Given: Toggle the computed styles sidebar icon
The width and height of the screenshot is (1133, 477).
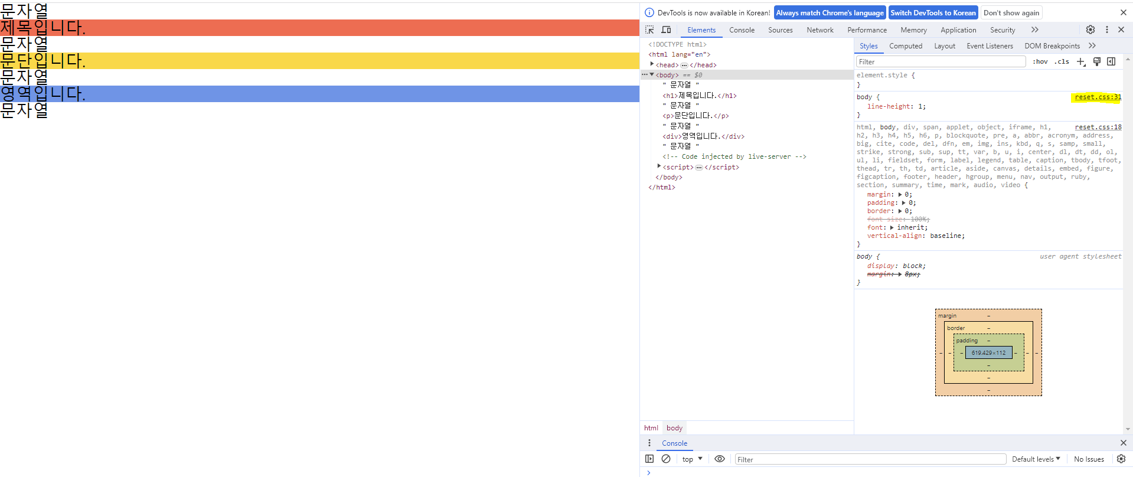Looking at the screenshot, I should point(1111,61).
